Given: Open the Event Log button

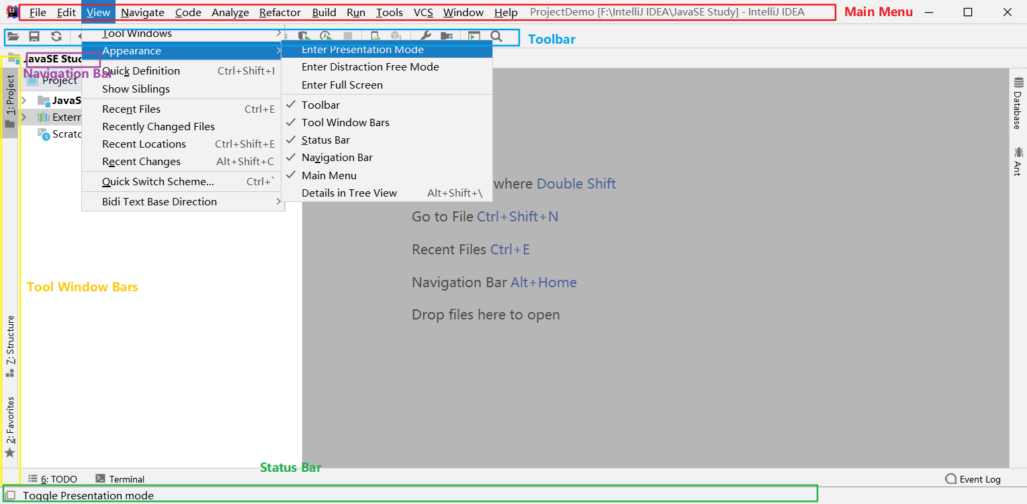Looking at the screenshot, I should pos(973,479).
